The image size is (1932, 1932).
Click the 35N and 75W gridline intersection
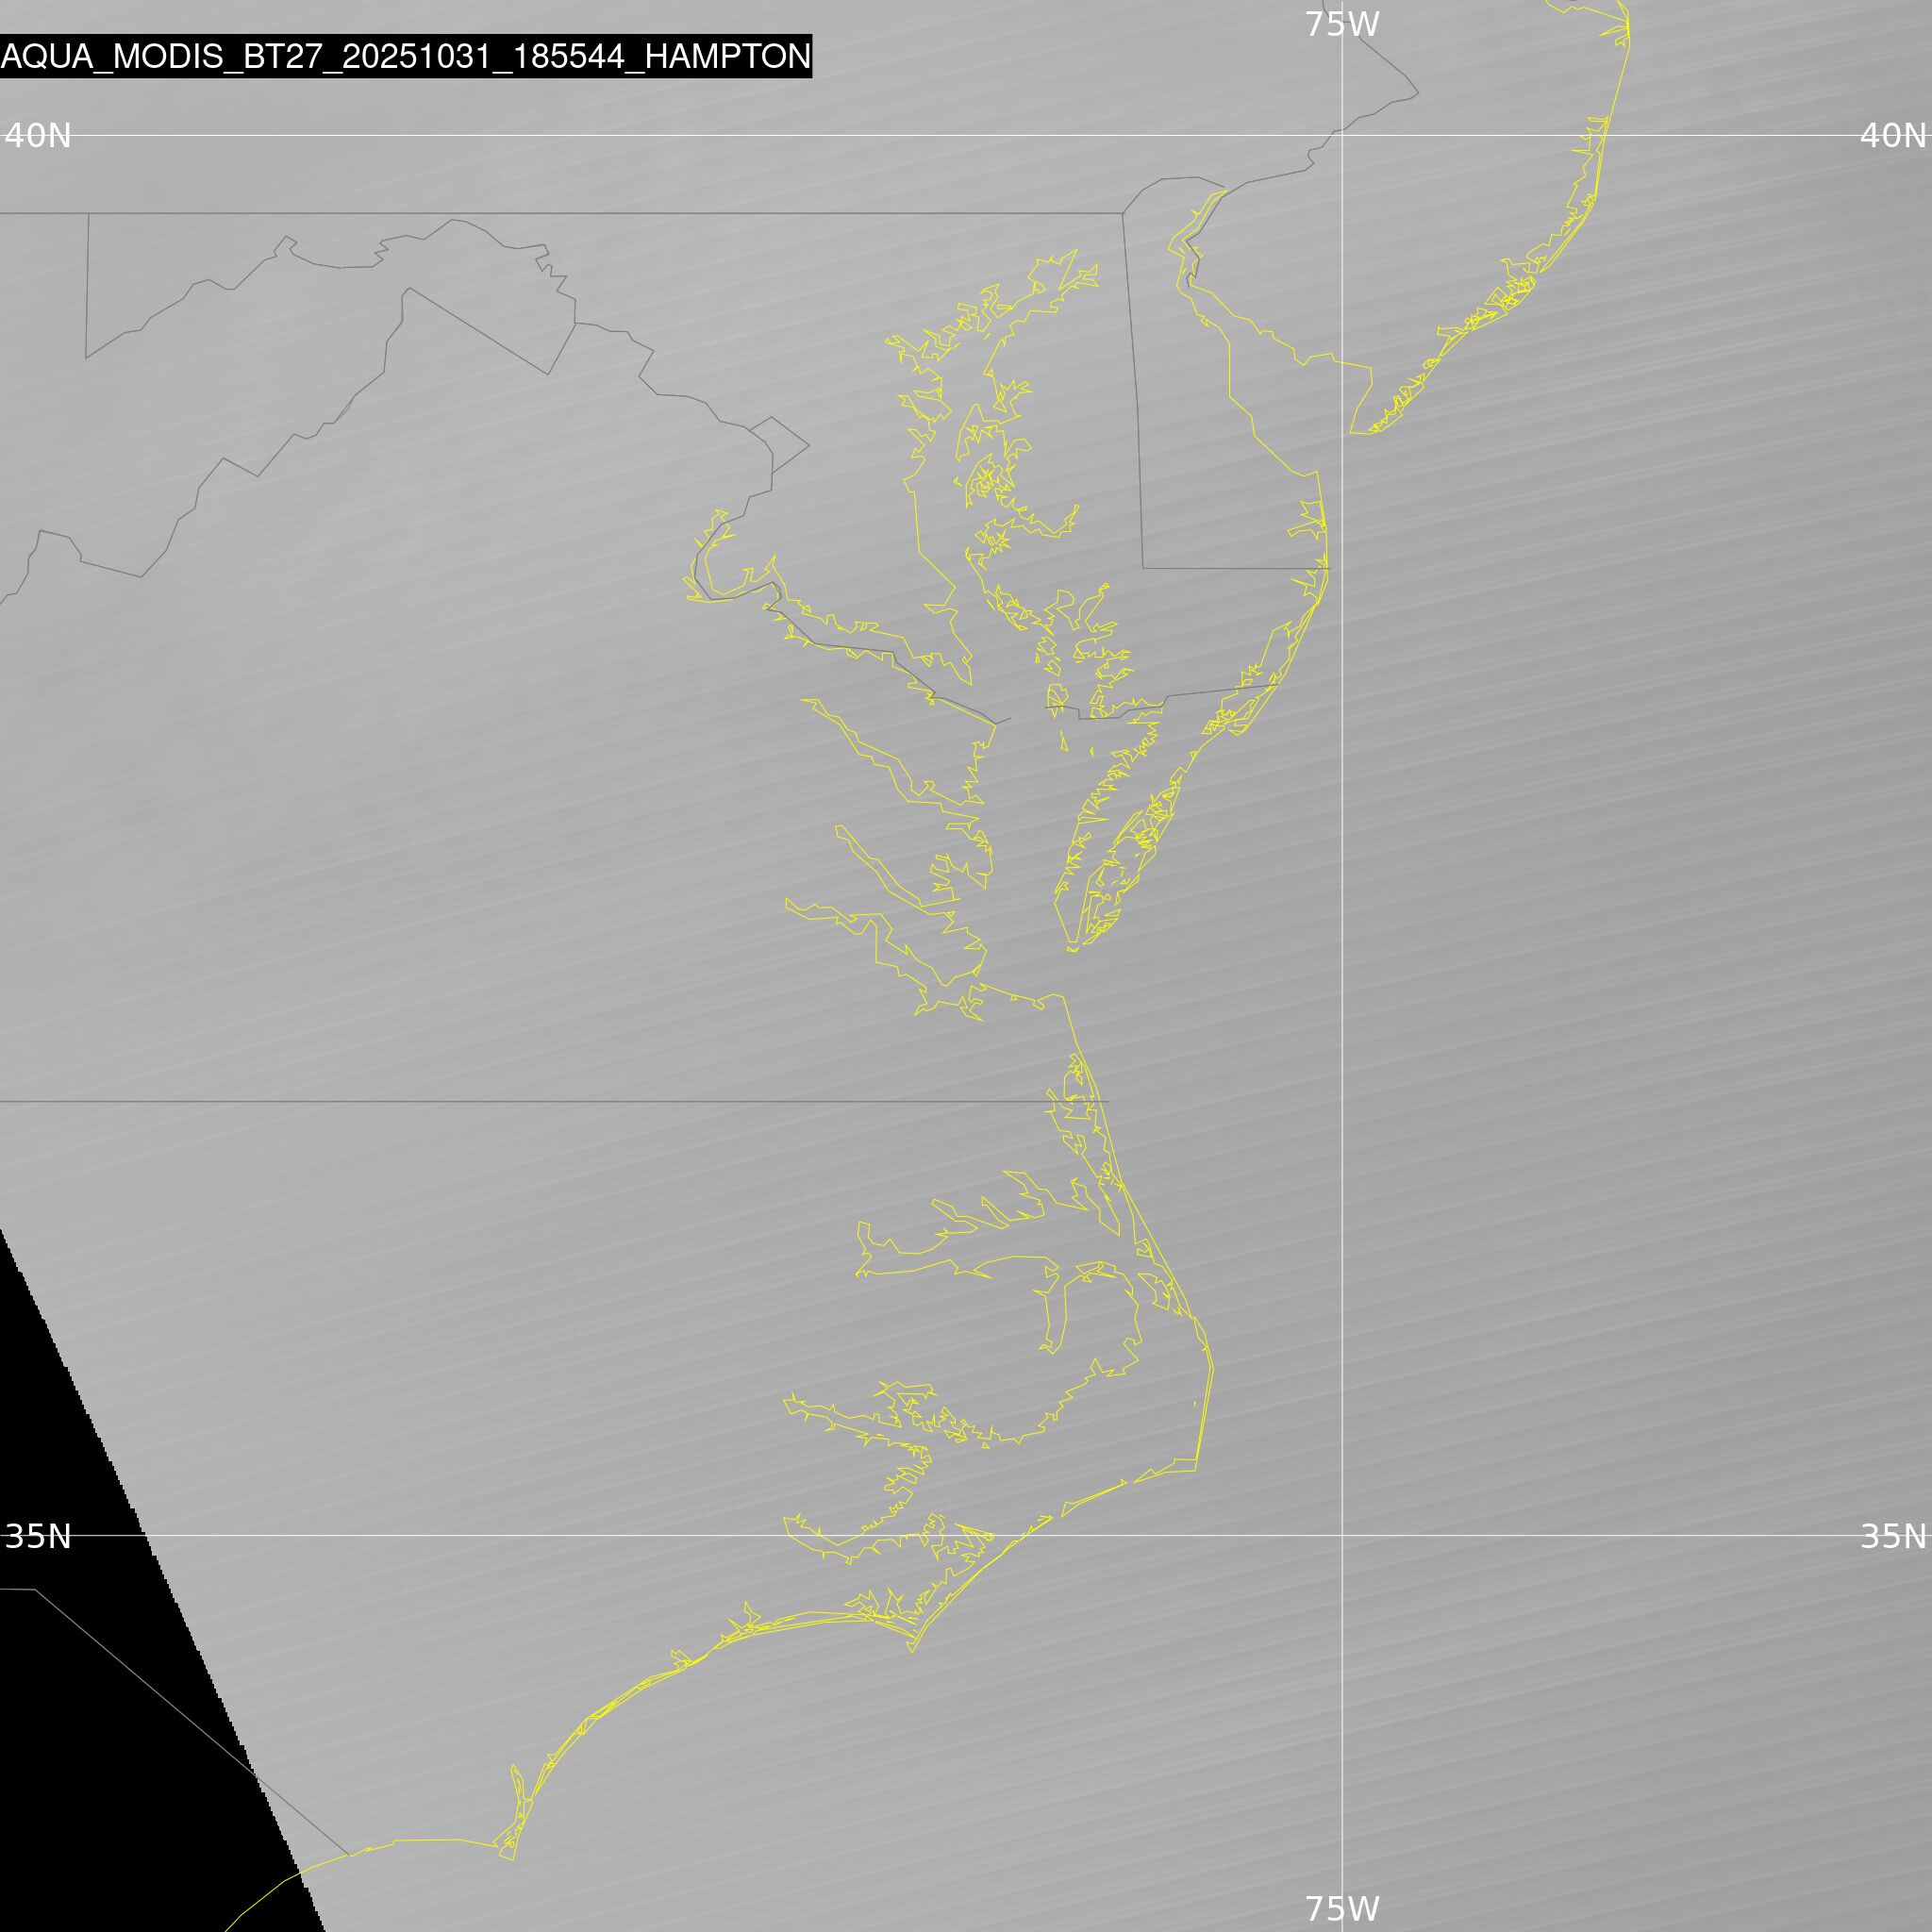[x=1342, y=1535]
